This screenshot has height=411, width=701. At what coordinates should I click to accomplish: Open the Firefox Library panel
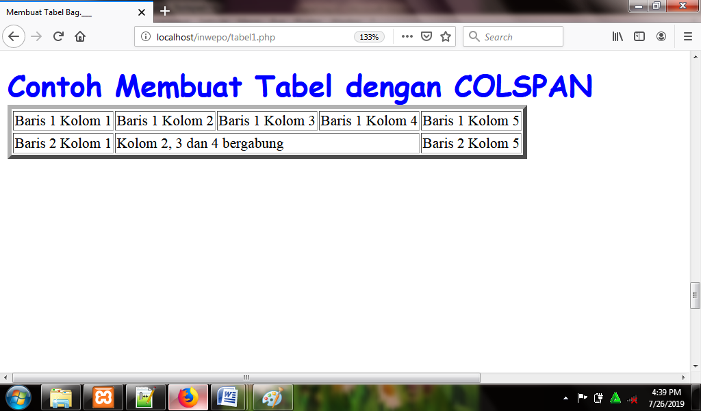coord(617,36)
